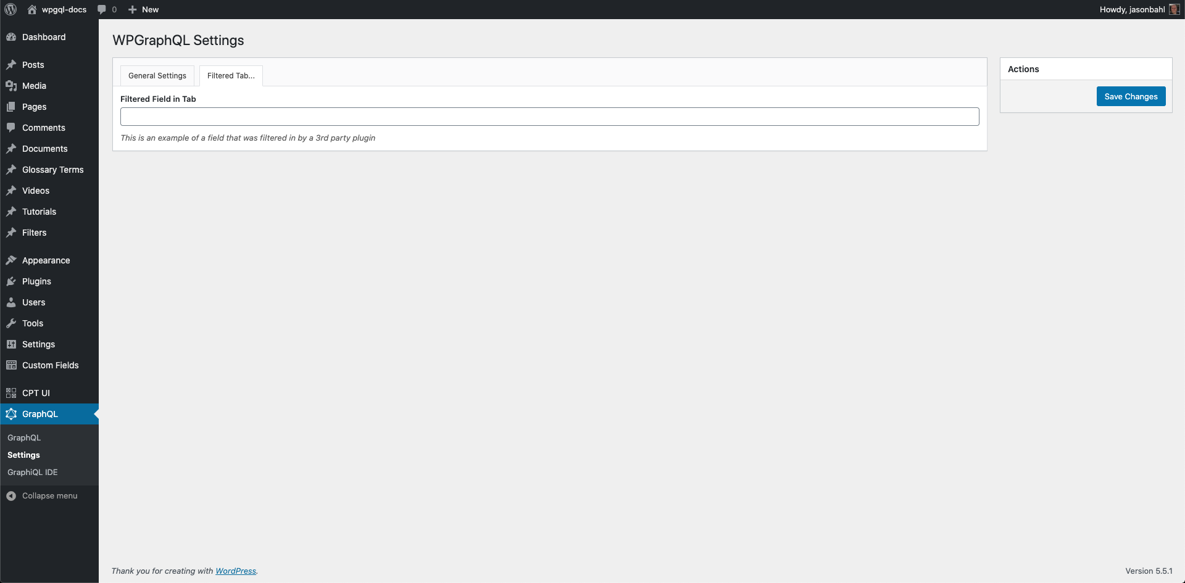The image size is (1185, 583).
Task: Open the Tools menu label
Action: pos(33,323)
